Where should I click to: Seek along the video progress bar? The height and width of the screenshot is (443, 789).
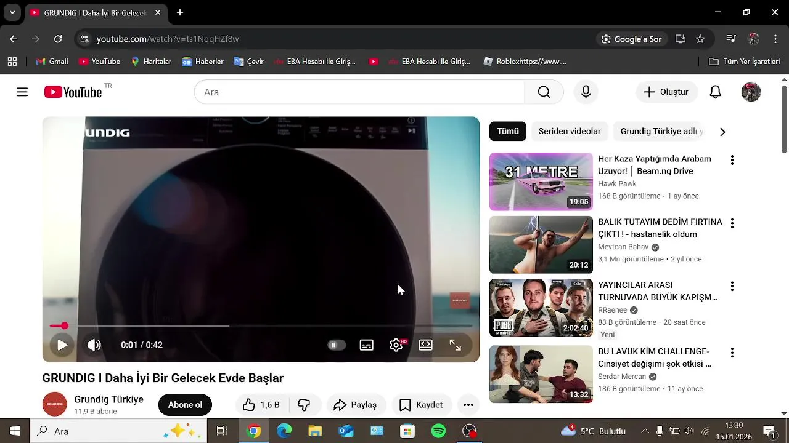click(x=261, y=326)
